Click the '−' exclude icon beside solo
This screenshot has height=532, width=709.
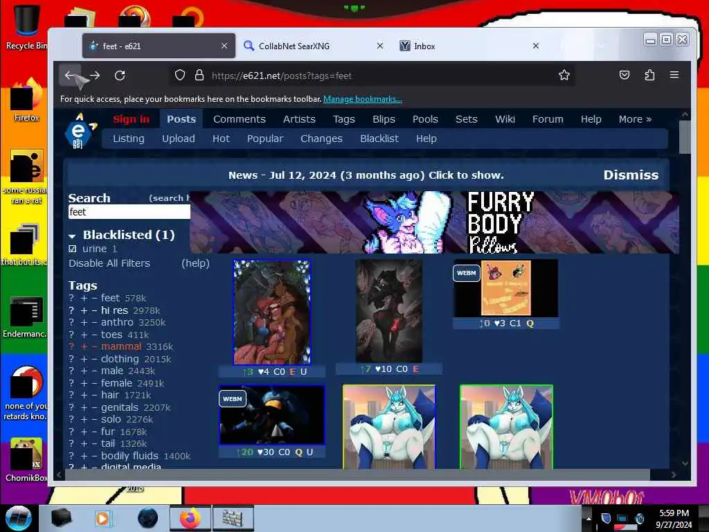(x=94, y=419)
